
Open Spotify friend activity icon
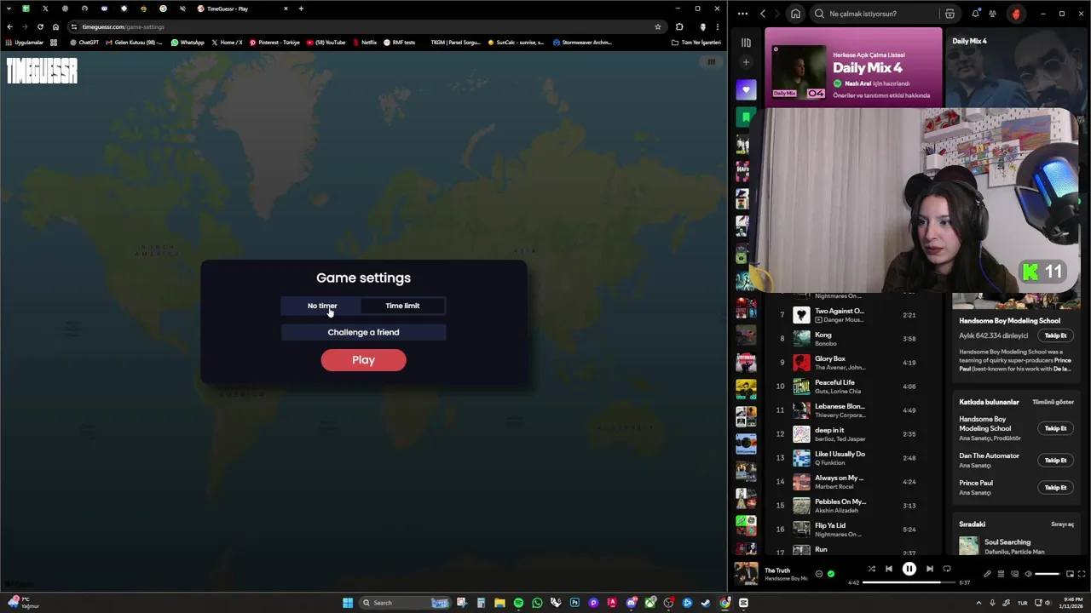coord(992,14)
